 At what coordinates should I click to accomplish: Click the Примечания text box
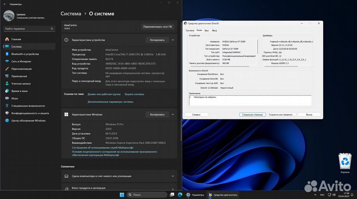point(250,100)
